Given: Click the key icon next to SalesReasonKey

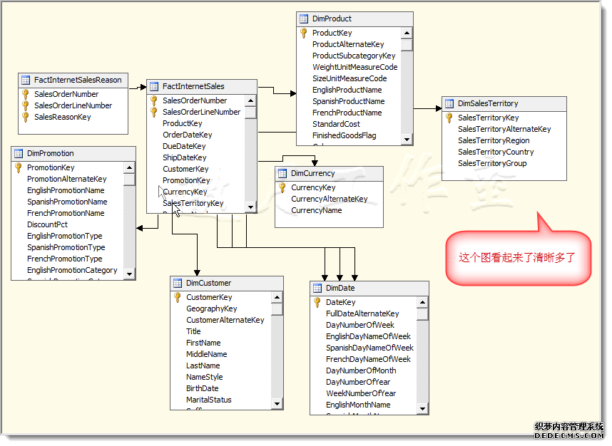Looking at the screenshot, I should (x=26, y=117).
